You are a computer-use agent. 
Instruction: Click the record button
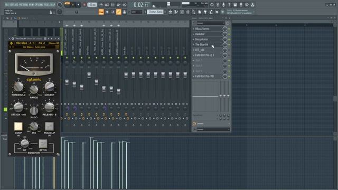pyautogui.click(x=84, y=5)
